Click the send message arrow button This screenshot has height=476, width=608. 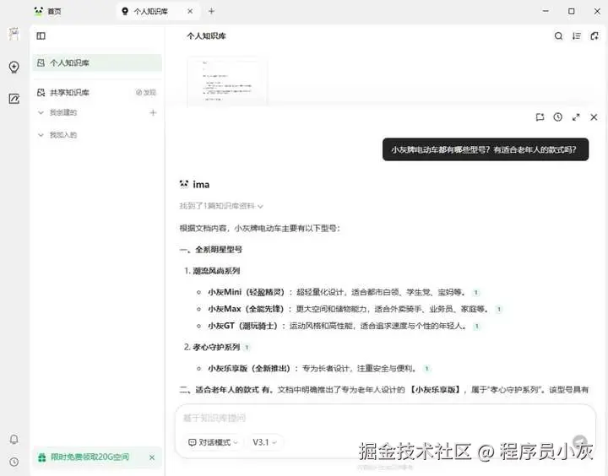580,441
